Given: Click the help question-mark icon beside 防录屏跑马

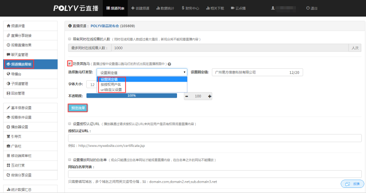Looking at the screenshot, I should (169, 64).
